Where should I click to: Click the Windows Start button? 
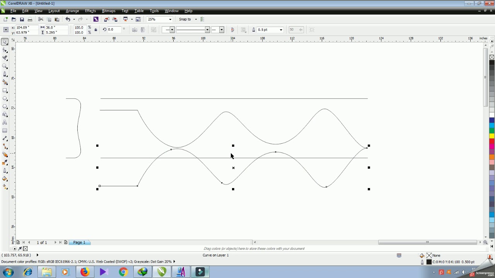tap(8, 272)
